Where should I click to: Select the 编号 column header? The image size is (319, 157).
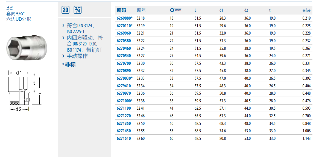pos(141,10)
